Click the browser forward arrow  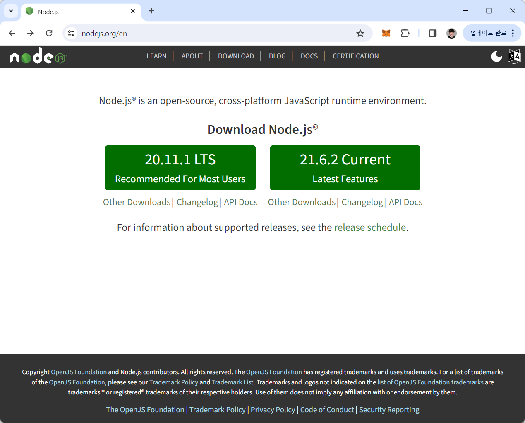30,33
